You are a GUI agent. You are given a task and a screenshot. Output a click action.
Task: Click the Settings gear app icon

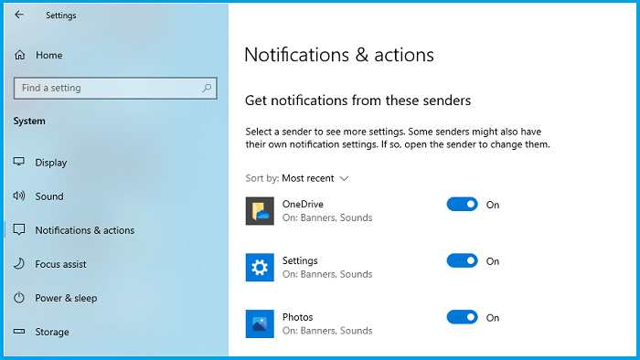point(260,268)
